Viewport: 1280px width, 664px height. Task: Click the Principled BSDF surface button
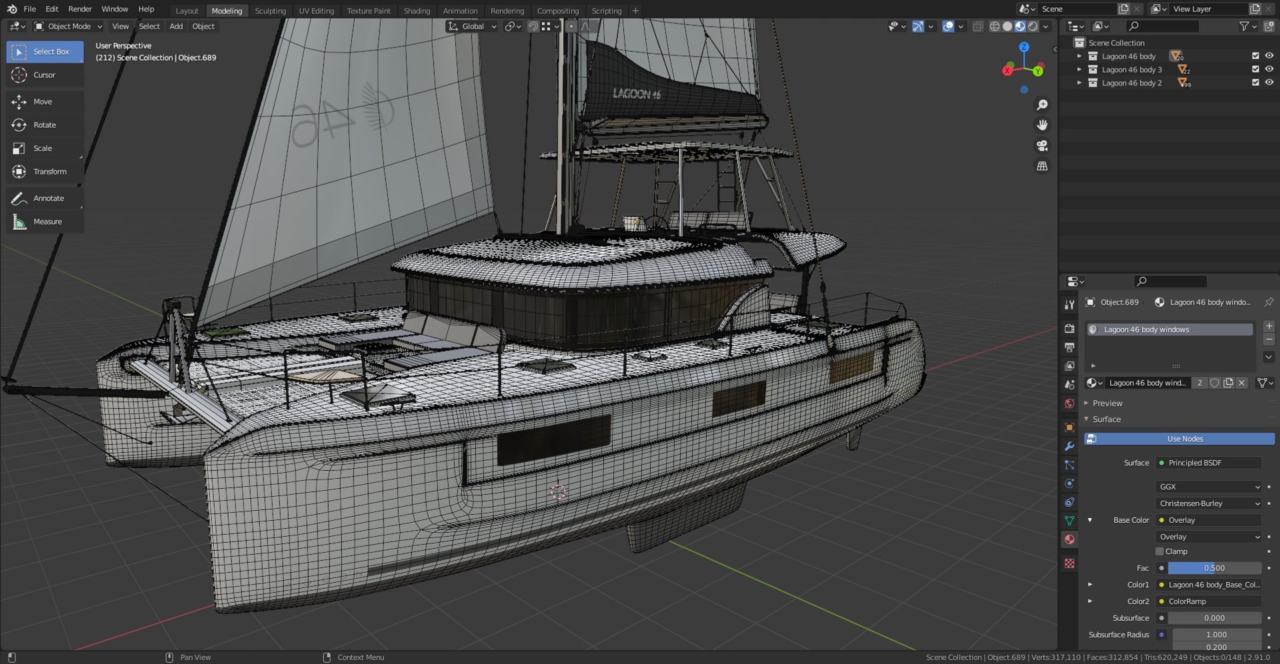[x=1209, y=463]
